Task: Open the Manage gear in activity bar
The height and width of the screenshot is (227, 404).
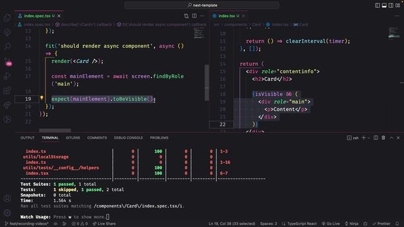Action: pyautogui.click(x=7, y=212)
